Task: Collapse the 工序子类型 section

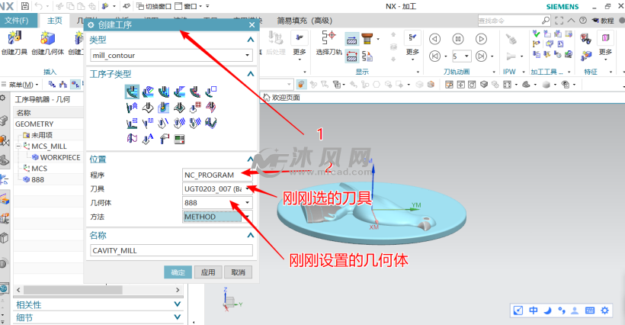Action: tap(250, 74)
